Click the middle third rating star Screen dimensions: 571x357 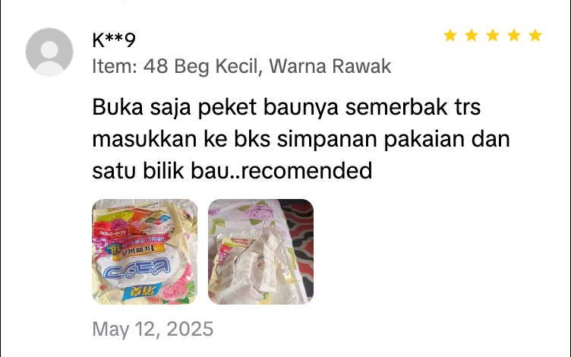(x=493, y=36)
